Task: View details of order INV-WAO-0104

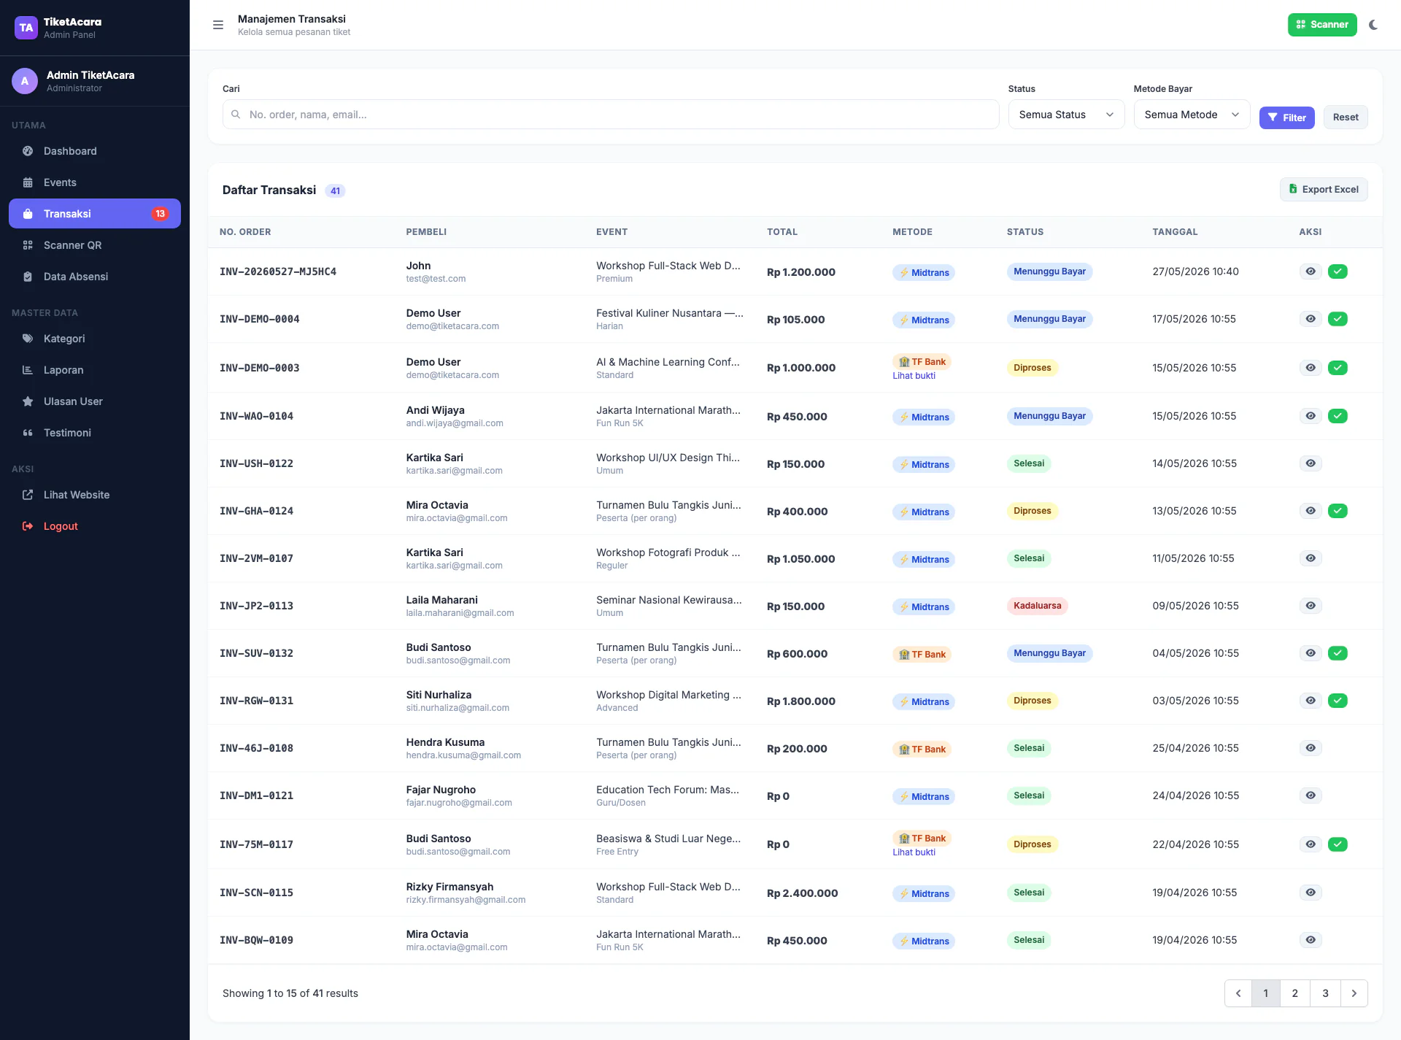Action: [1311, 416]
